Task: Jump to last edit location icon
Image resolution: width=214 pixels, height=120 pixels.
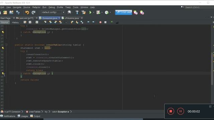Action: coord(25,22)
